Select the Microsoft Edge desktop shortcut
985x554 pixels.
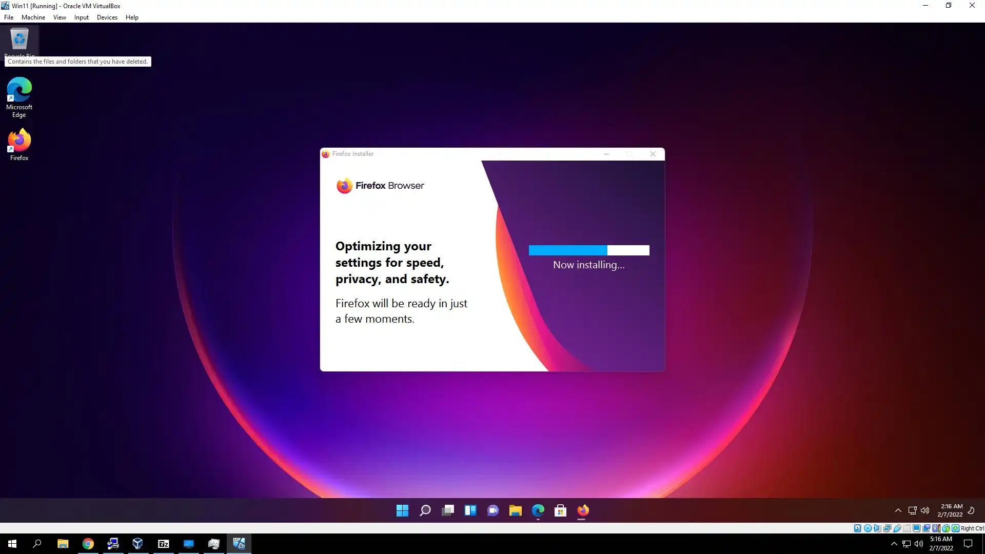click(19, 97)
